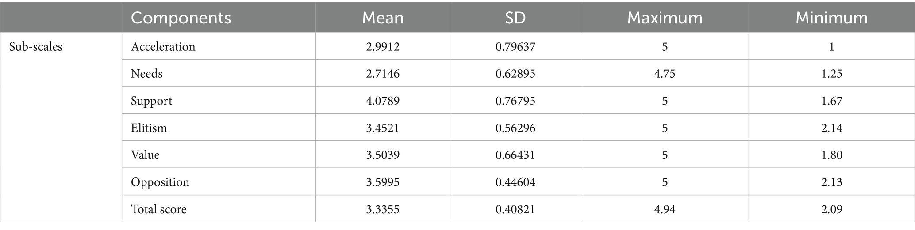Viewport: 915px width, 230px height.
Task: Click the Needs maximum value 4.75
Action: [665, 74]
